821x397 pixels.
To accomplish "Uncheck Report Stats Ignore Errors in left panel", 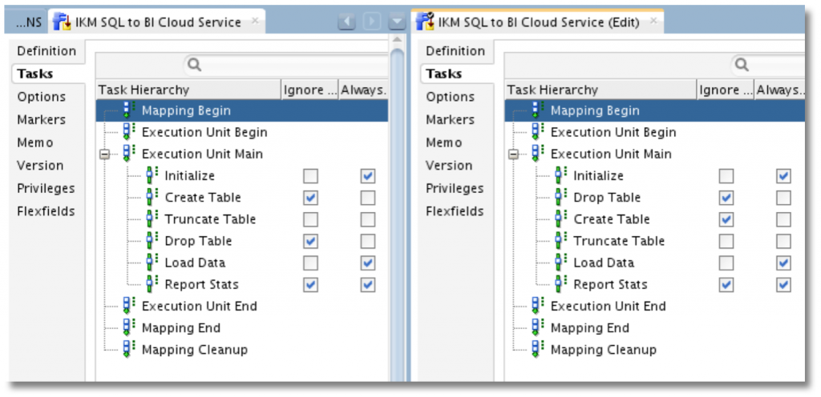I will click(x=310, y=284).
